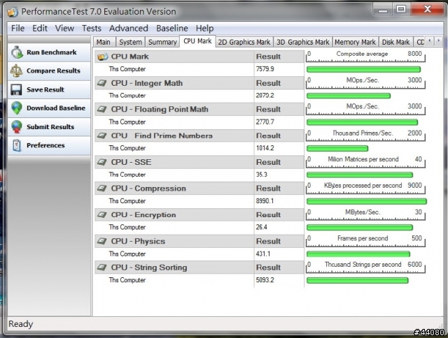Click the chip icon beside CPU - Encryption

102,215
